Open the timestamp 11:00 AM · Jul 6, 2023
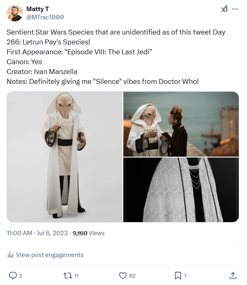This screenshot has width=247, height=285. click(37, 233)
